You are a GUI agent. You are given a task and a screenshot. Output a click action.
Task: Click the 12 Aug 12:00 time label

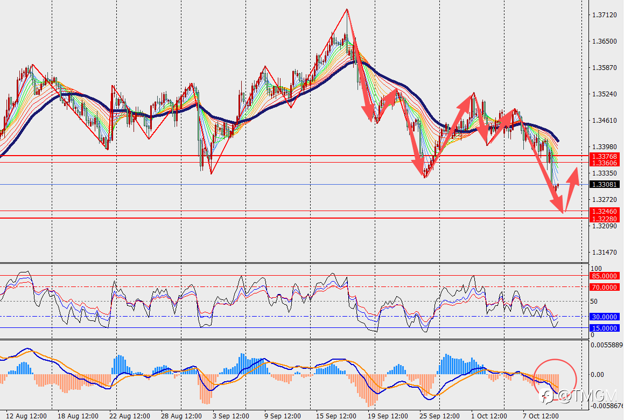click(26, 416)
